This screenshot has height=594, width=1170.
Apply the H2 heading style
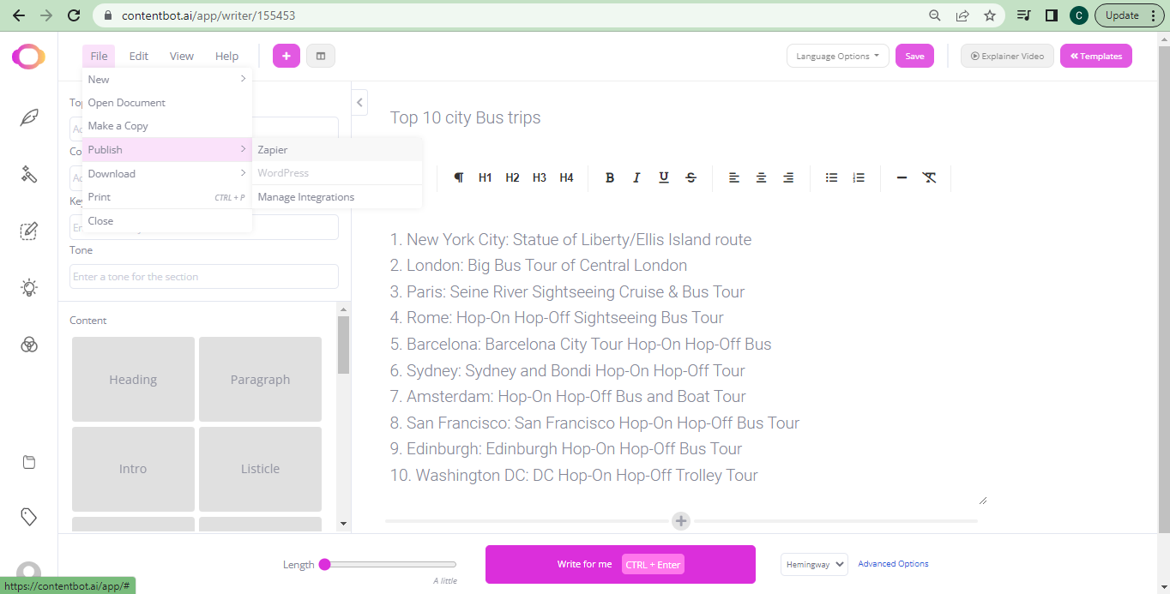pyautogui.click(x=512, y=177)
